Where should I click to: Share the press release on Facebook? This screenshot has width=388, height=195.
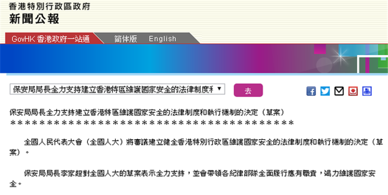[311, 91]
